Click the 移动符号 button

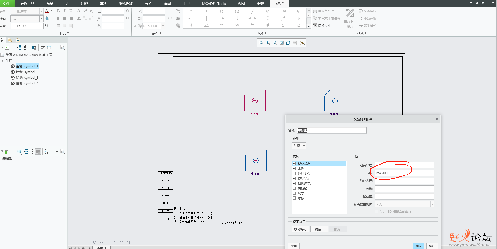click(300, 229)
